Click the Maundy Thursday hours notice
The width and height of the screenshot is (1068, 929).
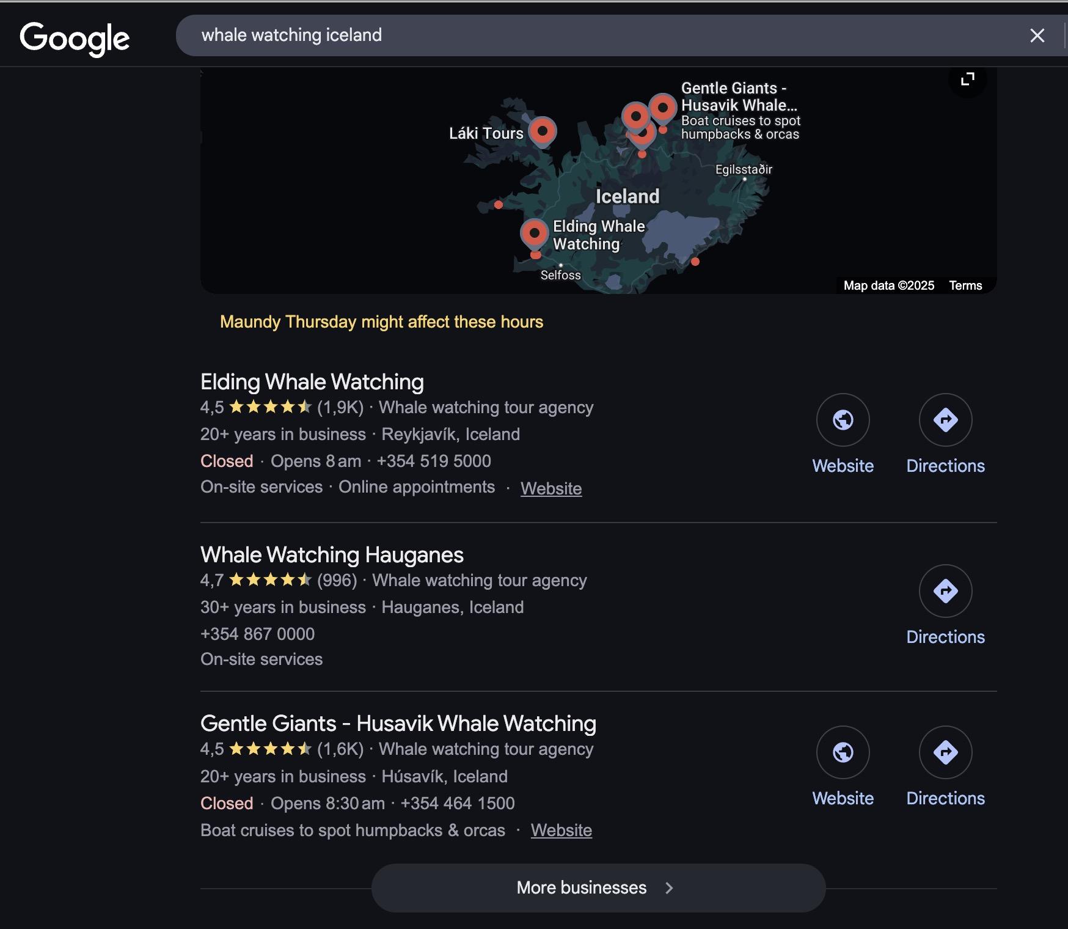381,322
